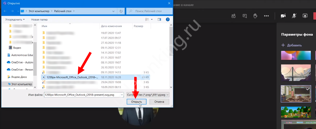Click the Добавить new background link
This screenshot has width=316, height=129.
tap(292, 45)
